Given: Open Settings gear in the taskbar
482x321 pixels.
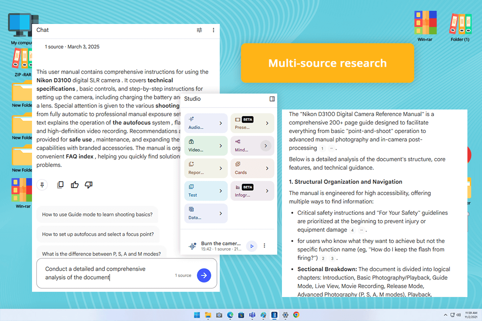Looking at the screenshot, I should 285,315.
